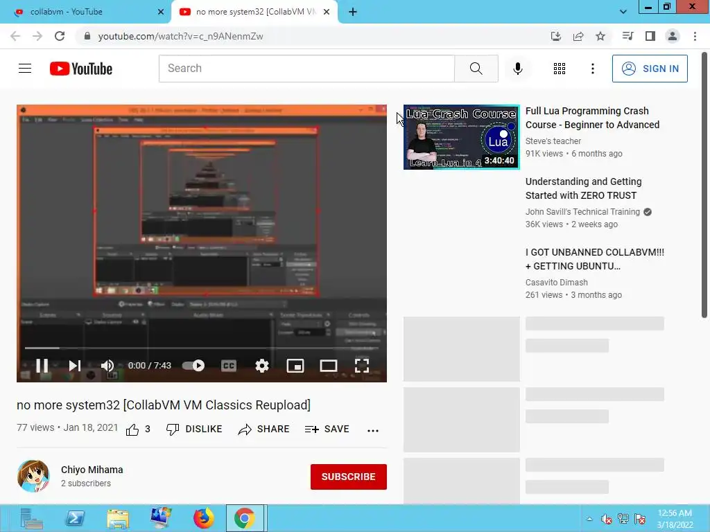The image size is (710, 532).
Task: Seek on the video progress bar
Action: [202, 348]
